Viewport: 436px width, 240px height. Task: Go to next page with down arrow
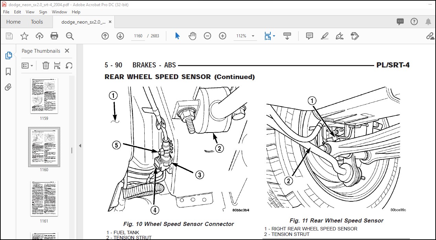[x=120, y=36]
